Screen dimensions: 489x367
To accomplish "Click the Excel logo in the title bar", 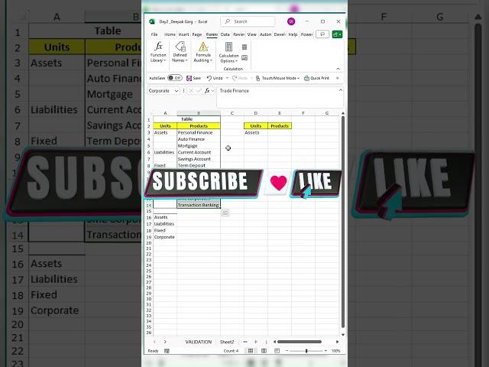I will [x=152, y=21].
